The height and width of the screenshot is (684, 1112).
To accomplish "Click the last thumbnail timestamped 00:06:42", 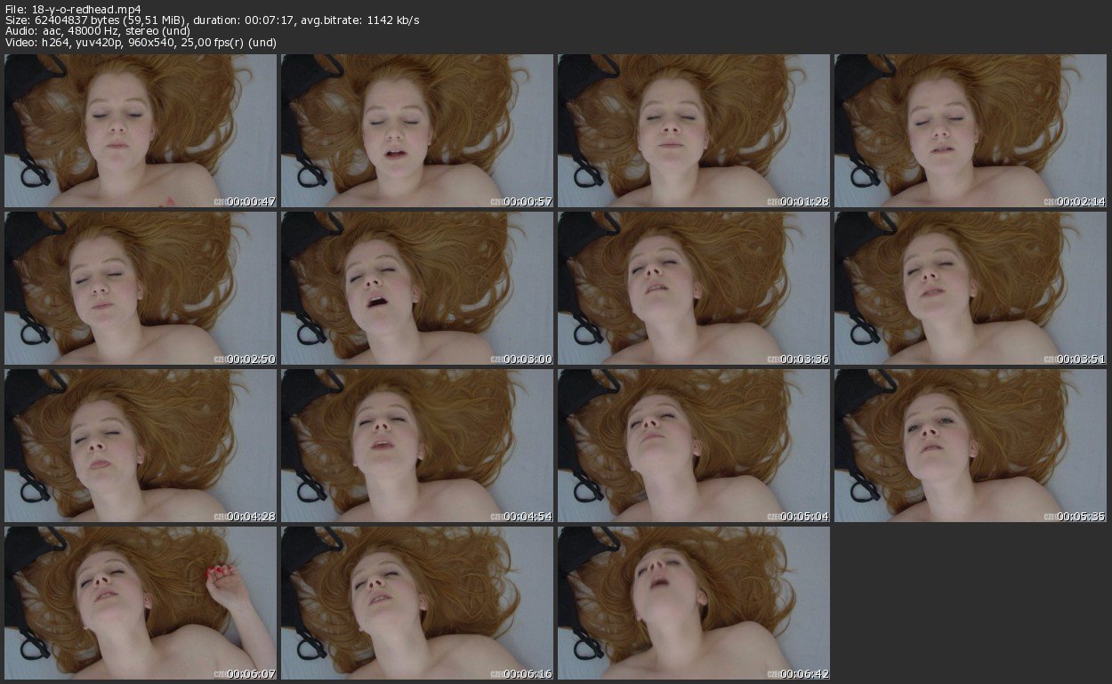I will coord(694,603).
